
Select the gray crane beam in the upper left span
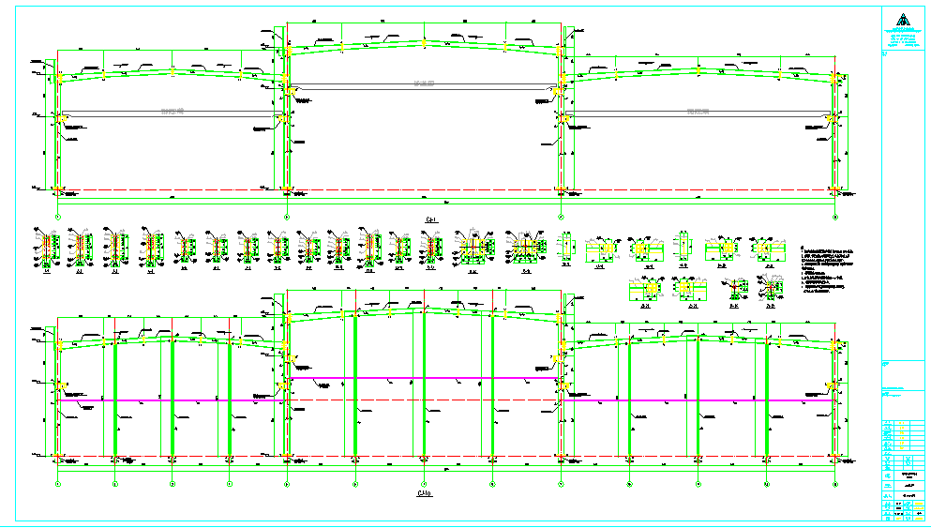173,113
